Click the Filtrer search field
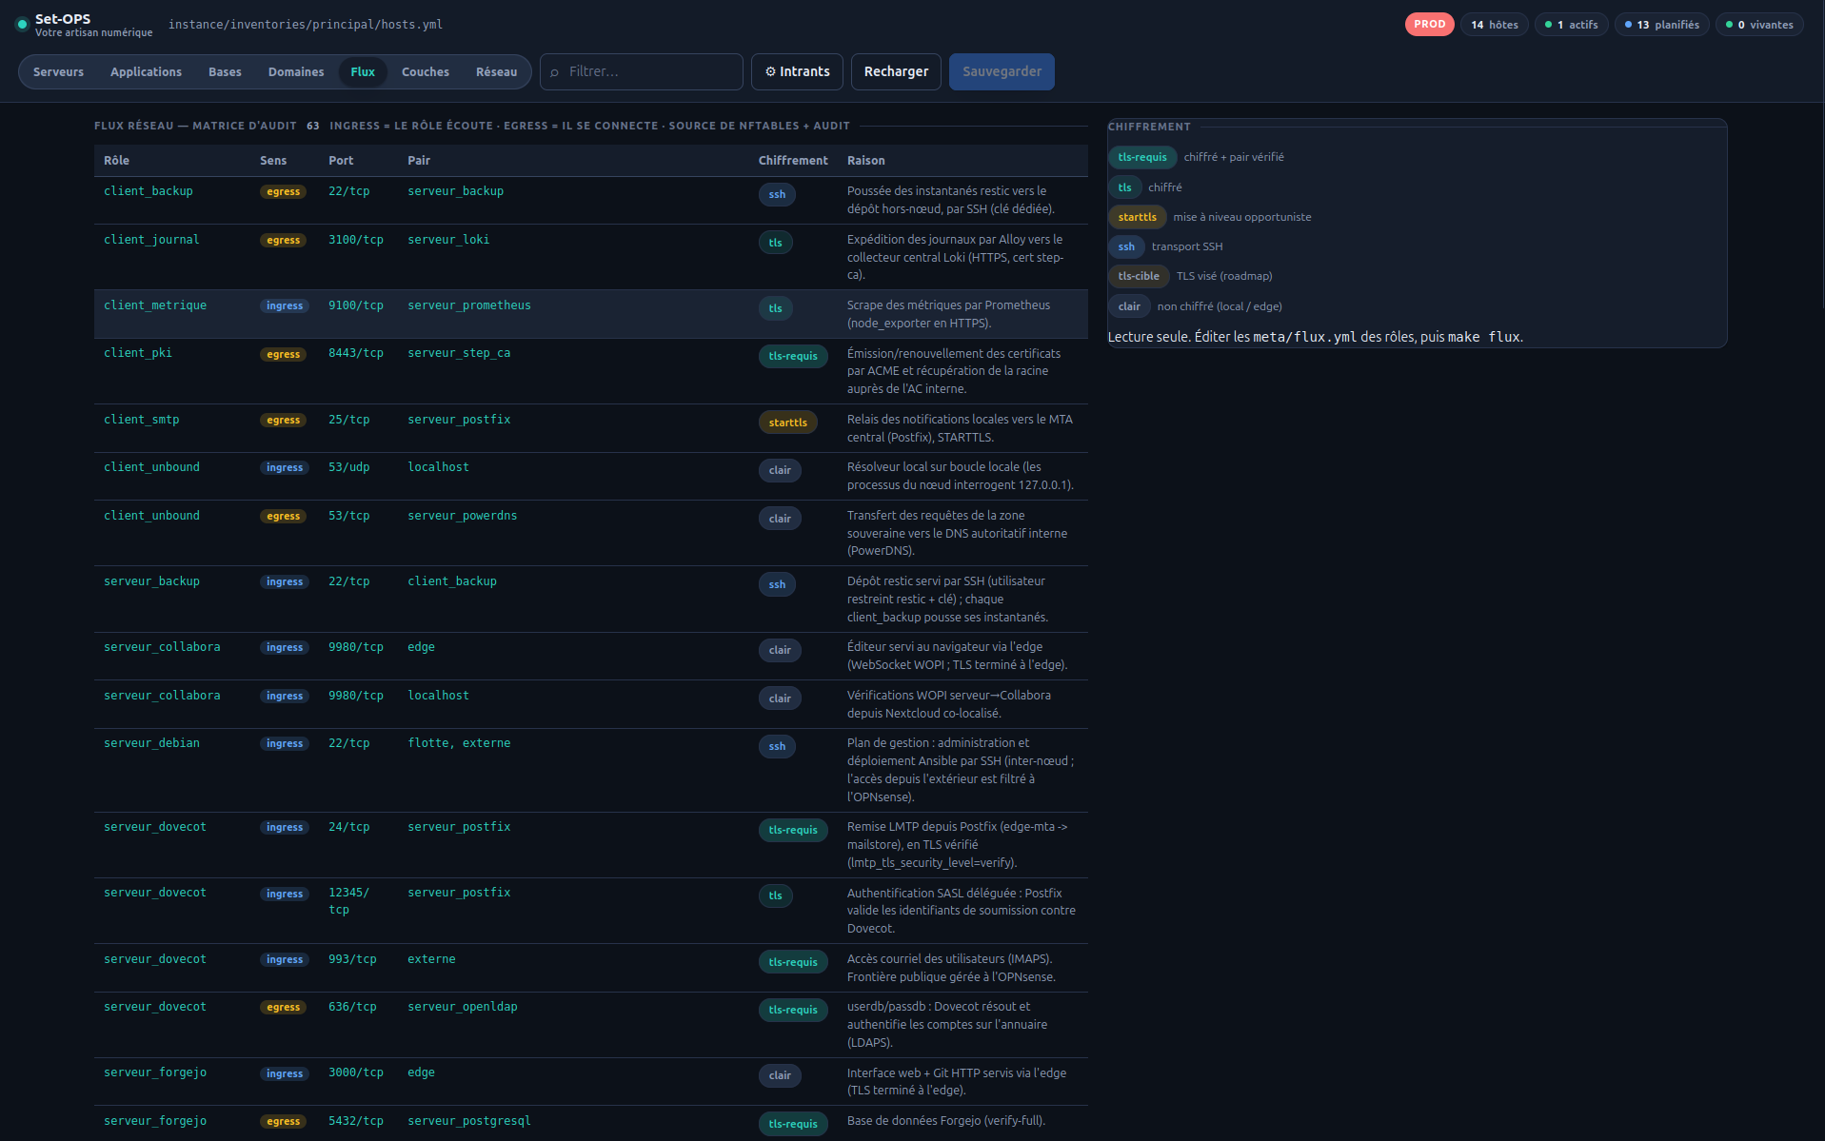 (x=642, y=72)
